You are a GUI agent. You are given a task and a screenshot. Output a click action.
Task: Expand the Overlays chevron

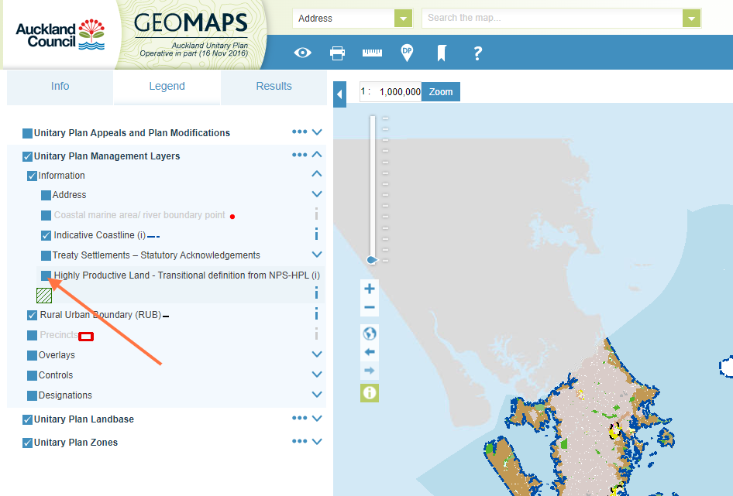(x=317, y=354)
